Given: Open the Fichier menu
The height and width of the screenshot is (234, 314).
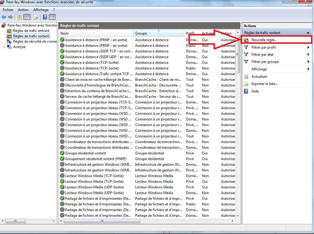Looking at the screenshot, I should tap(8, 10).
